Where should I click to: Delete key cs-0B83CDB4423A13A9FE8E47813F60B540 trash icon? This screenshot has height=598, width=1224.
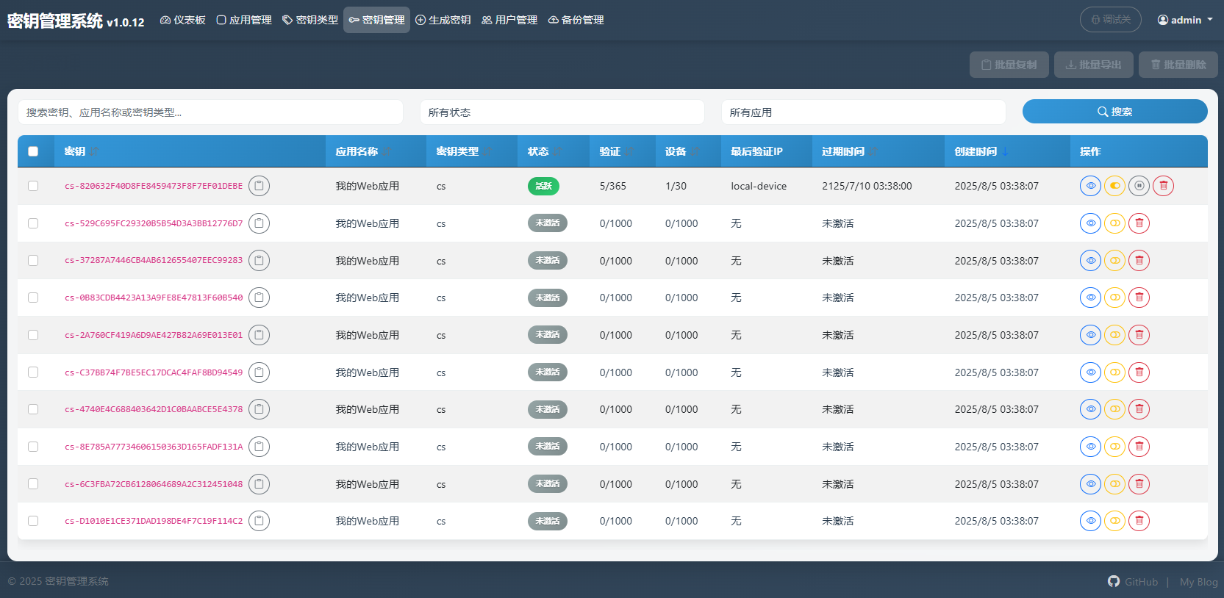[1139, 298]
